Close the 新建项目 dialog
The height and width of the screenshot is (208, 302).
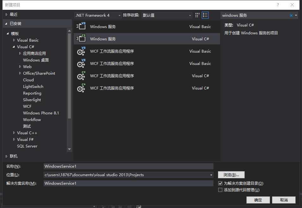292,5
